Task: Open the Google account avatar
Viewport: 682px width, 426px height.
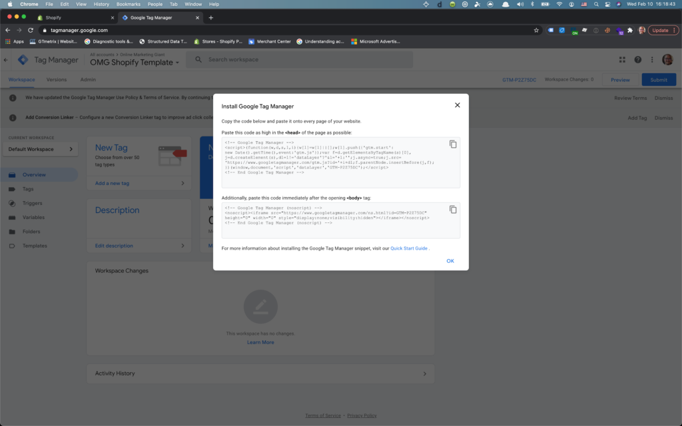Action: (667, 59)
